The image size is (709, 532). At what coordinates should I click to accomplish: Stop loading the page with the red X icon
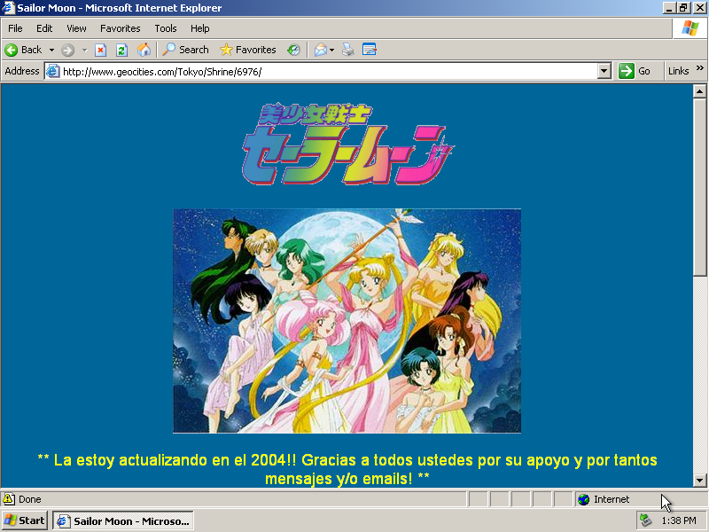tap(100, 50)
